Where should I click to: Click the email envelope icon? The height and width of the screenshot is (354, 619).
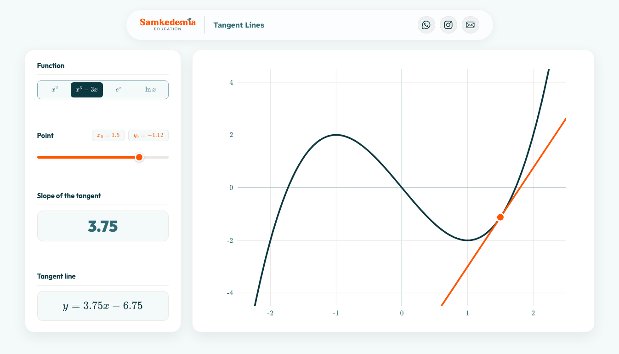[470, 25]
